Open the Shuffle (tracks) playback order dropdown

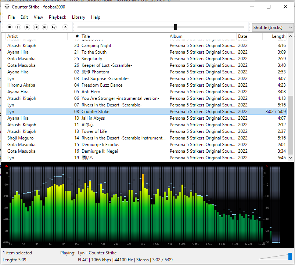pyautogui.click(x=273, y=28)
